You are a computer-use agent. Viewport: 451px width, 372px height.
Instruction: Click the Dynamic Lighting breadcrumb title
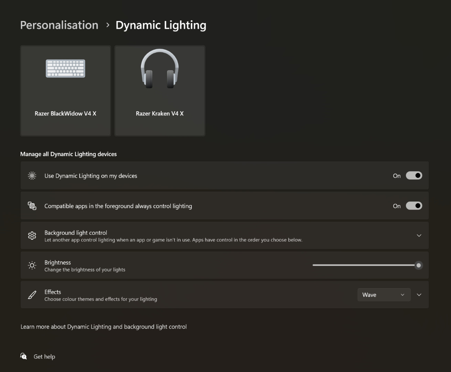click(x=161, y=25)
